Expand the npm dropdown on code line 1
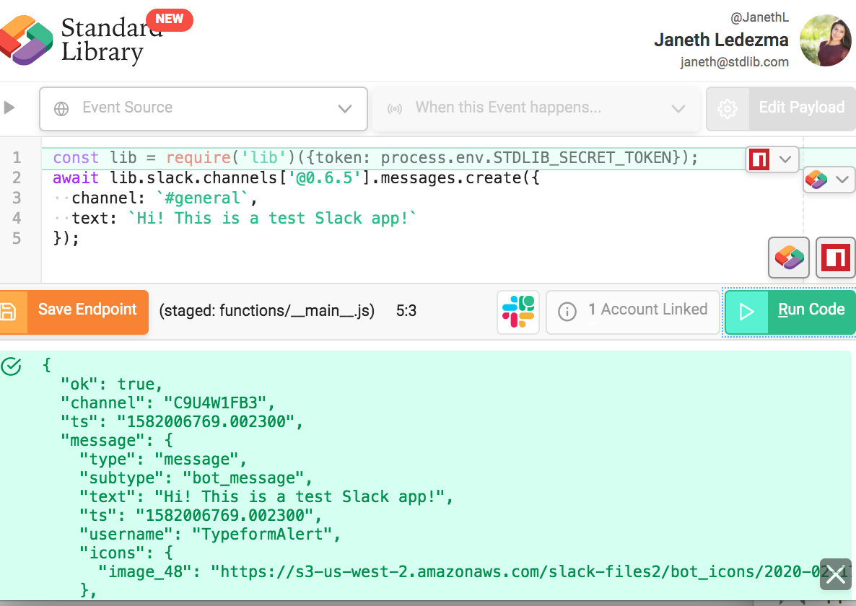This screenshot has height=606, width=856. 785,159
